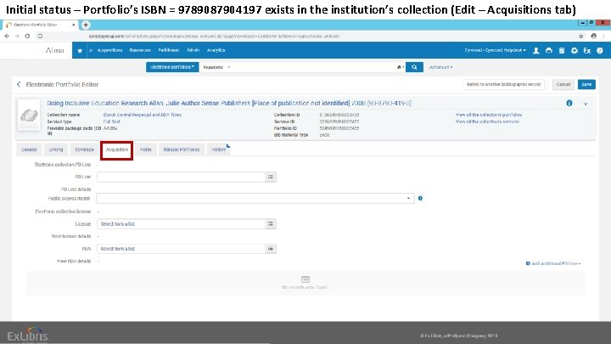Image resolution: width=611 pixels, height=344 pixels.
Task: Open the Public access model dropdown
Action: tap(255, 198)
